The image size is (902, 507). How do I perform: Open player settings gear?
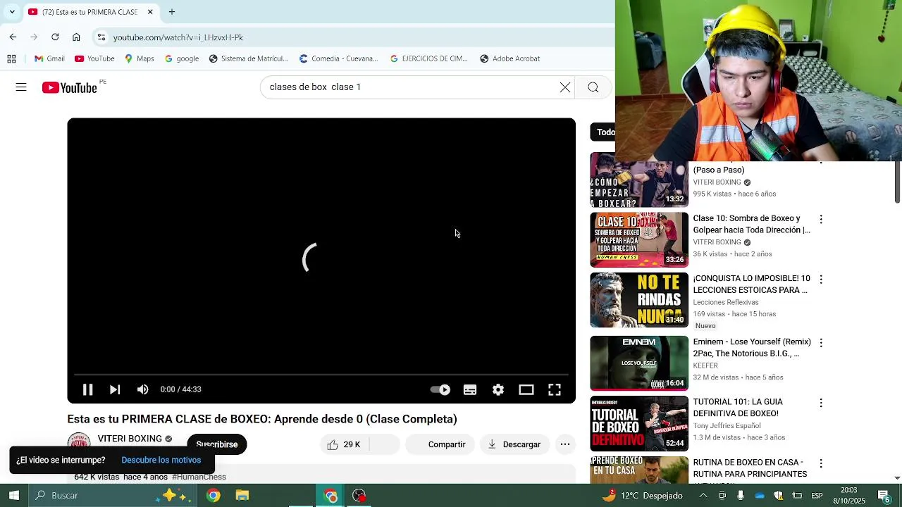(x=498, y=389)
